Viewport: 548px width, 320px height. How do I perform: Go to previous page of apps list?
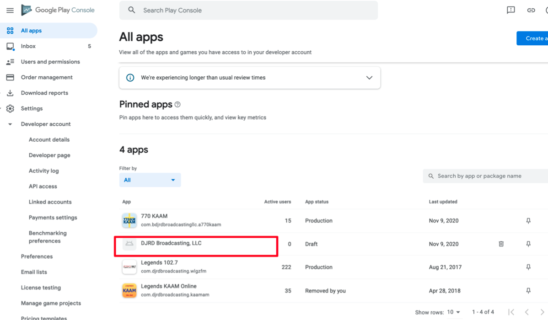click(527, 312)
